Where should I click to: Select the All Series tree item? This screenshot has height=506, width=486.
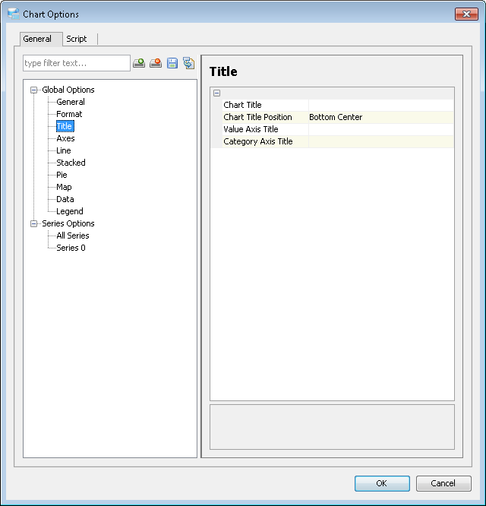(73, 236)
